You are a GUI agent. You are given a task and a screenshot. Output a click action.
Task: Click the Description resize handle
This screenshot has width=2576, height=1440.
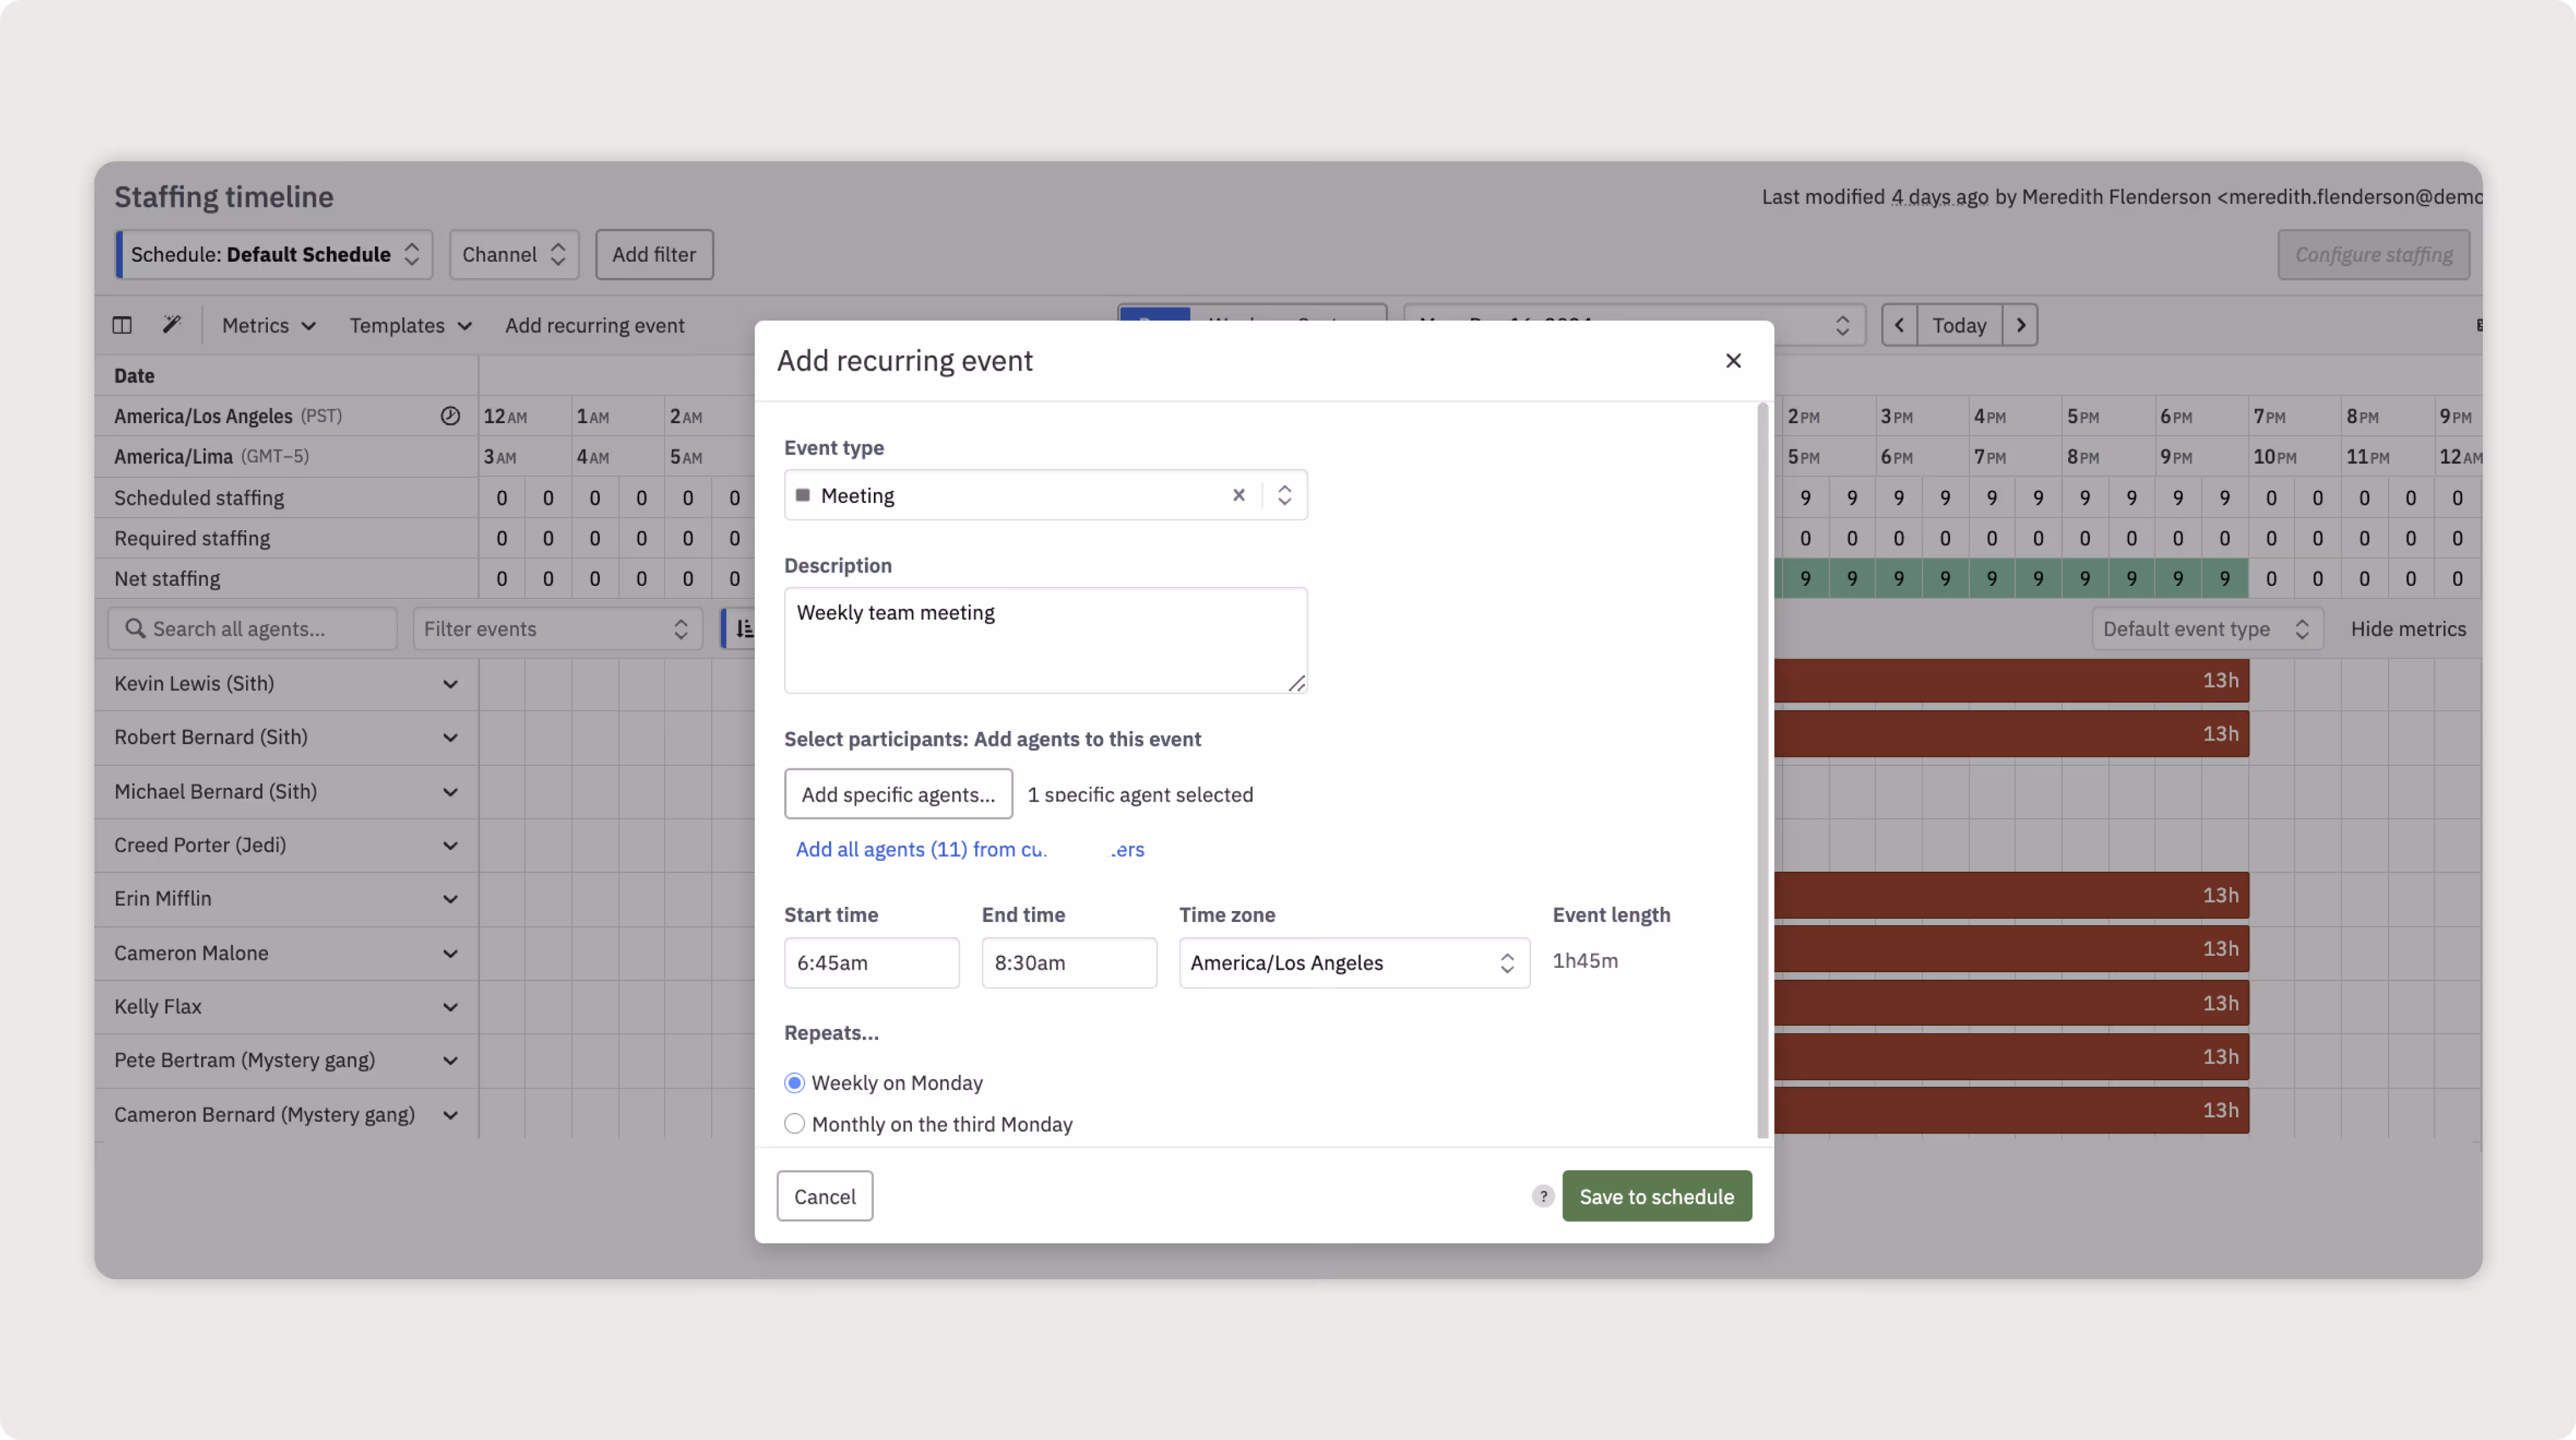1296,683
